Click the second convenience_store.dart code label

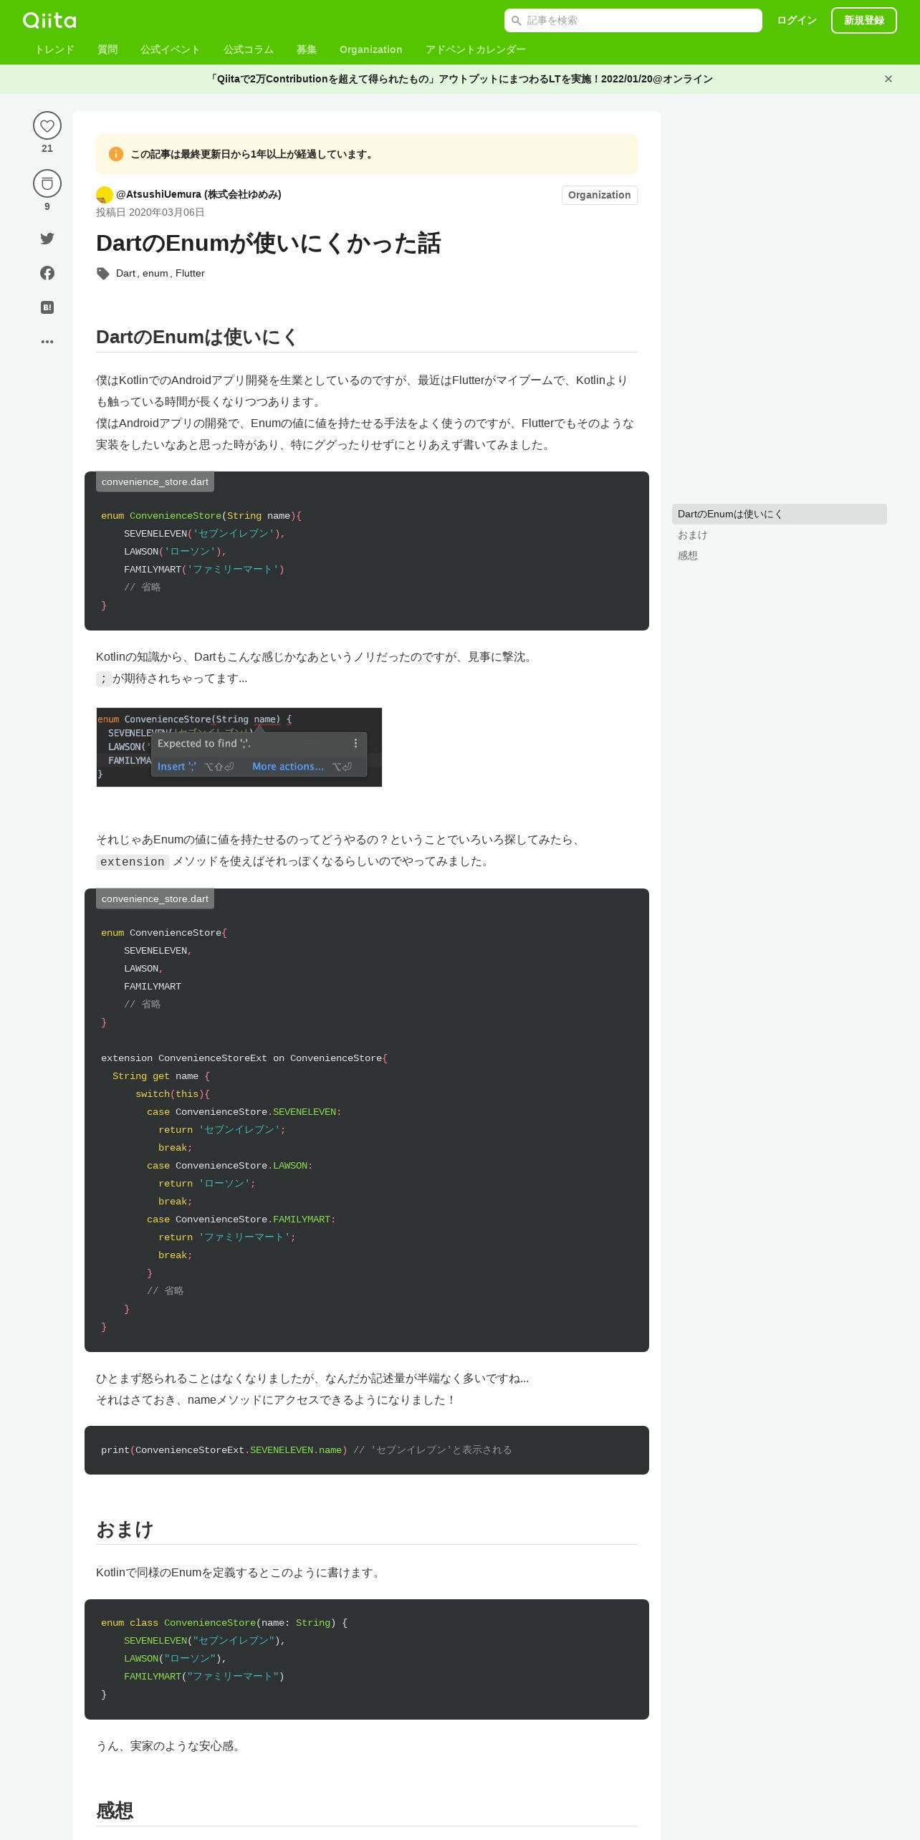click(155, 899)
